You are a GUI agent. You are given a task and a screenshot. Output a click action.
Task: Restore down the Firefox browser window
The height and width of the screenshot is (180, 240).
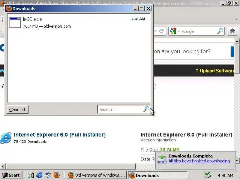[x=229, y=3]
